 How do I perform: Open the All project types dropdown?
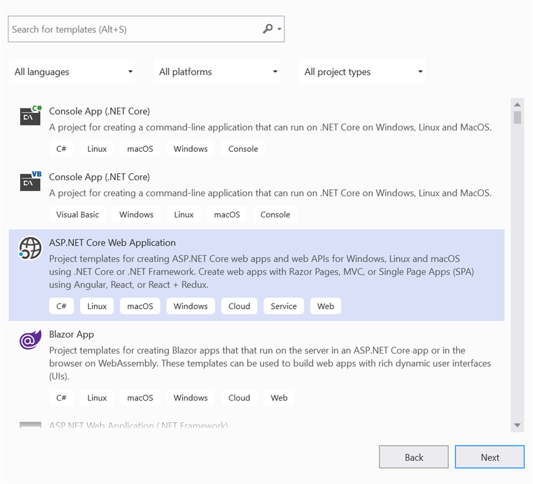[362, 71]
